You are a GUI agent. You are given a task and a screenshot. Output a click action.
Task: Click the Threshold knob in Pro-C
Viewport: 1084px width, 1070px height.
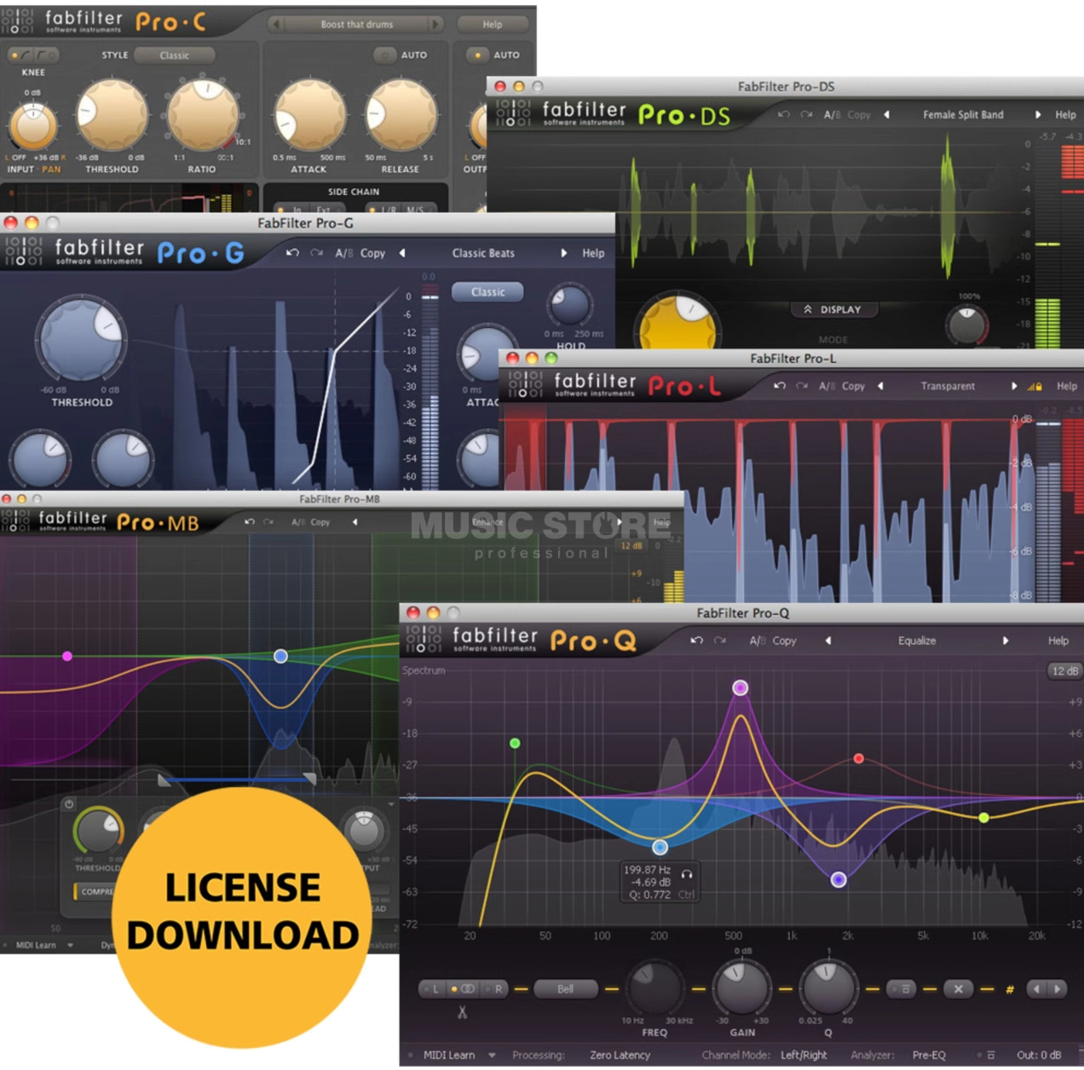coord(112,115)
